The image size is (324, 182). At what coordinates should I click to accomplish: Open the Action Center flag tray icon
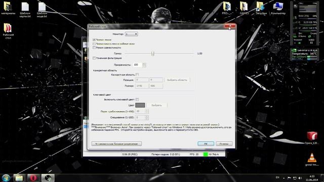tap(289, 178)
